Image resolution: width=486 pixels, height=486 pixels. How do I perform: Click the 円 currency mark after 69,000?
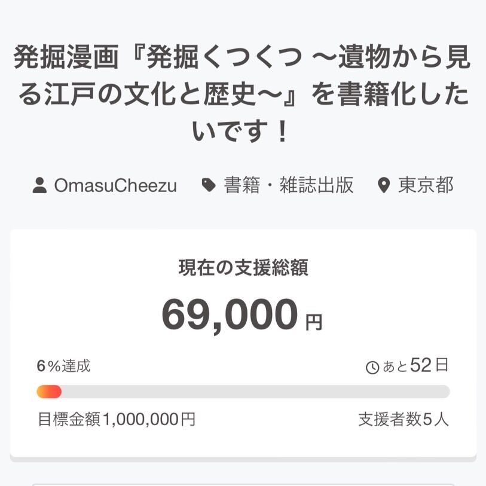click(x=314, y=323)
